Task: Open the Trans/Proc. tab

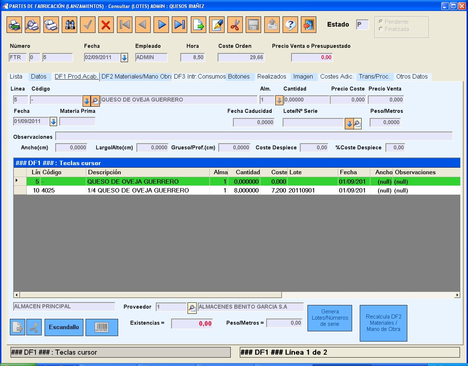Action: point(374,77)
